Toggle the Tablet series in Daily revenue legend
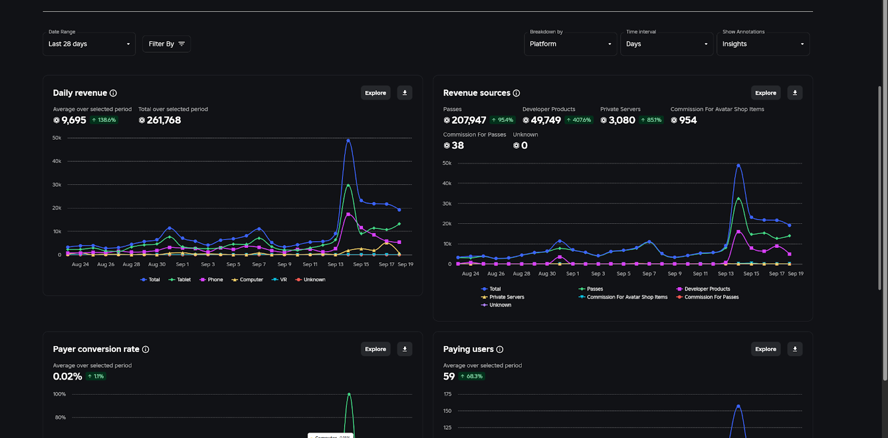 pyautogui.click(x=180, y=280)
